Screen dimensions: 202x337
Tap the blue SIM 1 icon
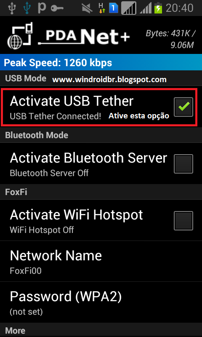(113, 8)
